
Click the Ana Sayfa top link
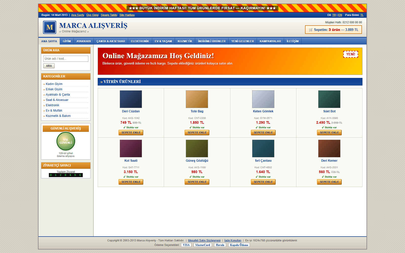tap(77, 15)
